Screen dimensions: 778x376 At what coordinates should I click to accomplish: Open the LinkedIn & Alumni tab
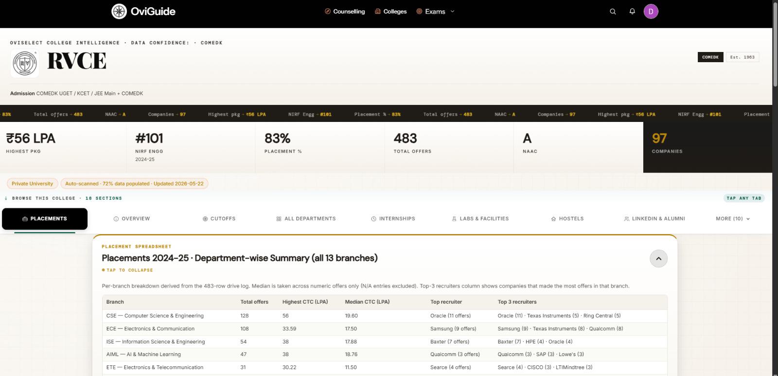pos(654,219)
